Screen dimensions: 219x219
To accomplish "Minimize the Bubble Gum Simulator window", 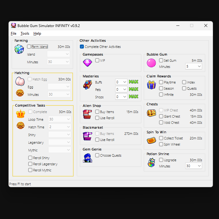I will (178, 25).
